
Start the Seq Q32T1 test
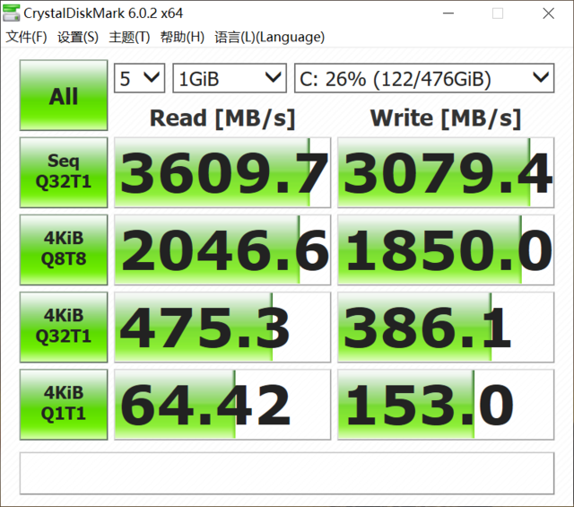[x=64, y=172]
